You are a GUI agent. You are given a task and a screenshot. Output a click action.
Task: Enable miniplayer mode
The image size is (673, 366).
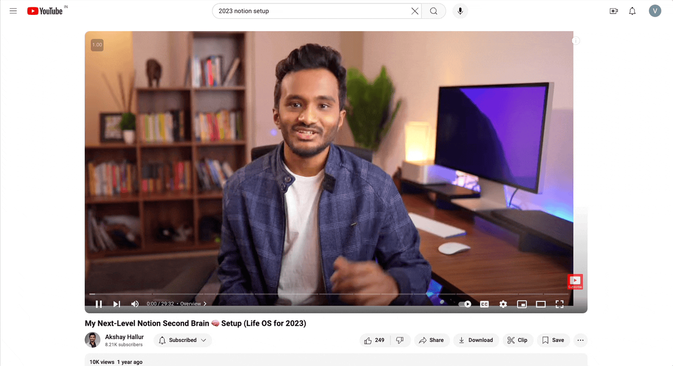pyautogui.click(x=522, y=304)
